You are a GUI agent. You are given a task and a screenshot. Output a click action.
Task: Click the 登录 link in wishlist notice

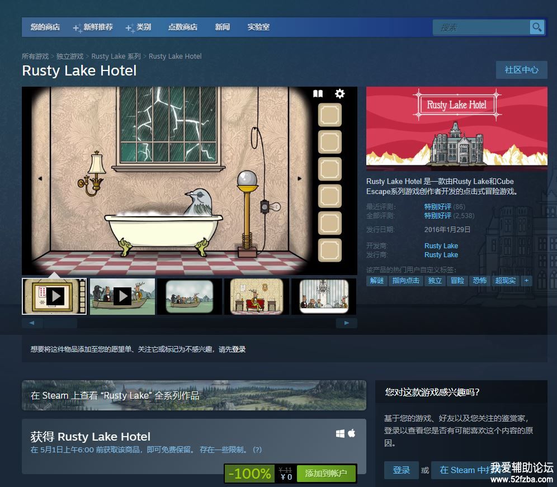[x=239, y=349]
